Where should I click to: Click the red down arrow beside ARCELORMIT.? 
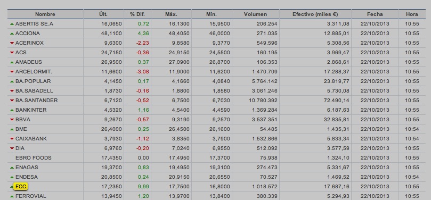point(12,72)
